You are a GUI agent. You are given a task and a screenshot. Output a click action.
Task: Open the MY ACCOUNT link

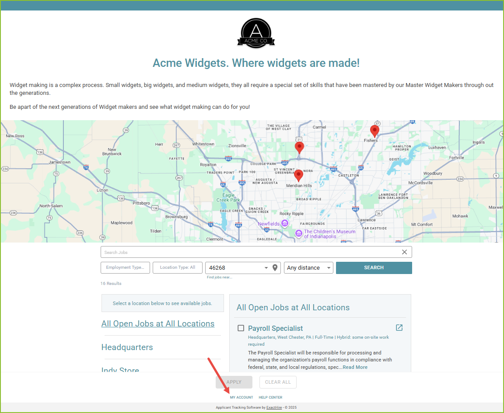pyautogui.click(x=241, y=397)
